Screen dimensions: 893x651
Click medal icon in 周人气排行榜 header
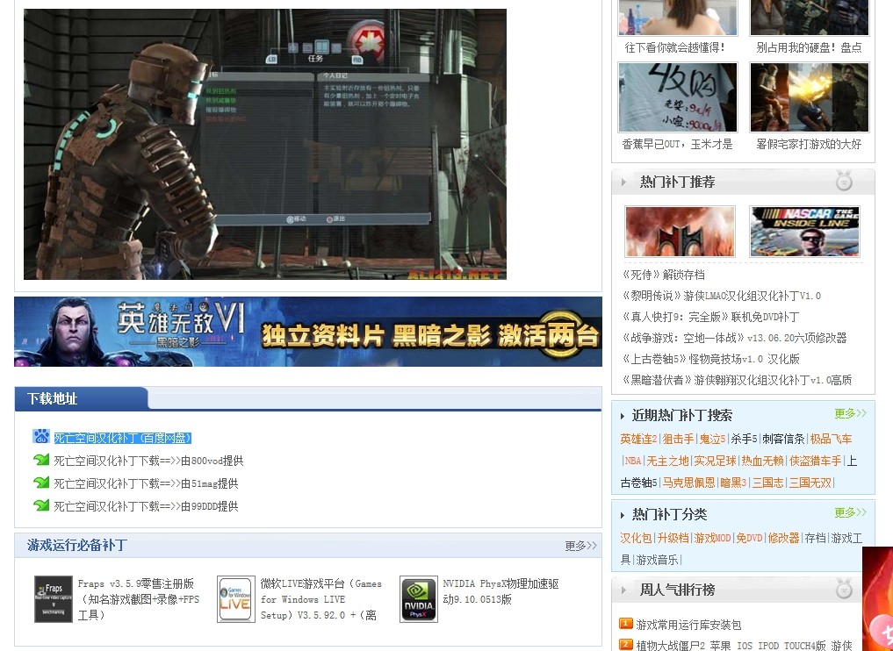844,589
